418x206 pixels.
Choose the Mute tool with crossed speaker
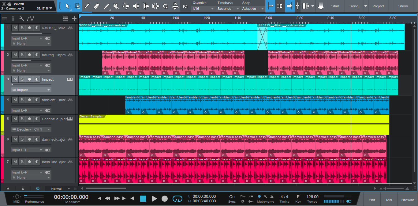[116, 6]
